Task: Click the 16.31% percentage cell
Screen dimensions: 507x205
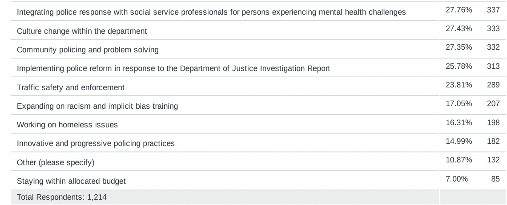Action: pyautogui.click(x=459, y=122)
